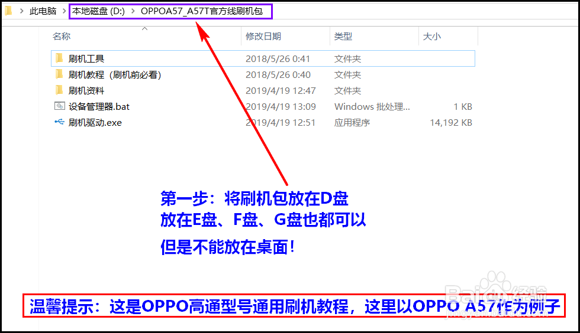Screen dimensions: 580x333
Task: Click 应用程序 type cell
Action: click(x=352, y=123)
